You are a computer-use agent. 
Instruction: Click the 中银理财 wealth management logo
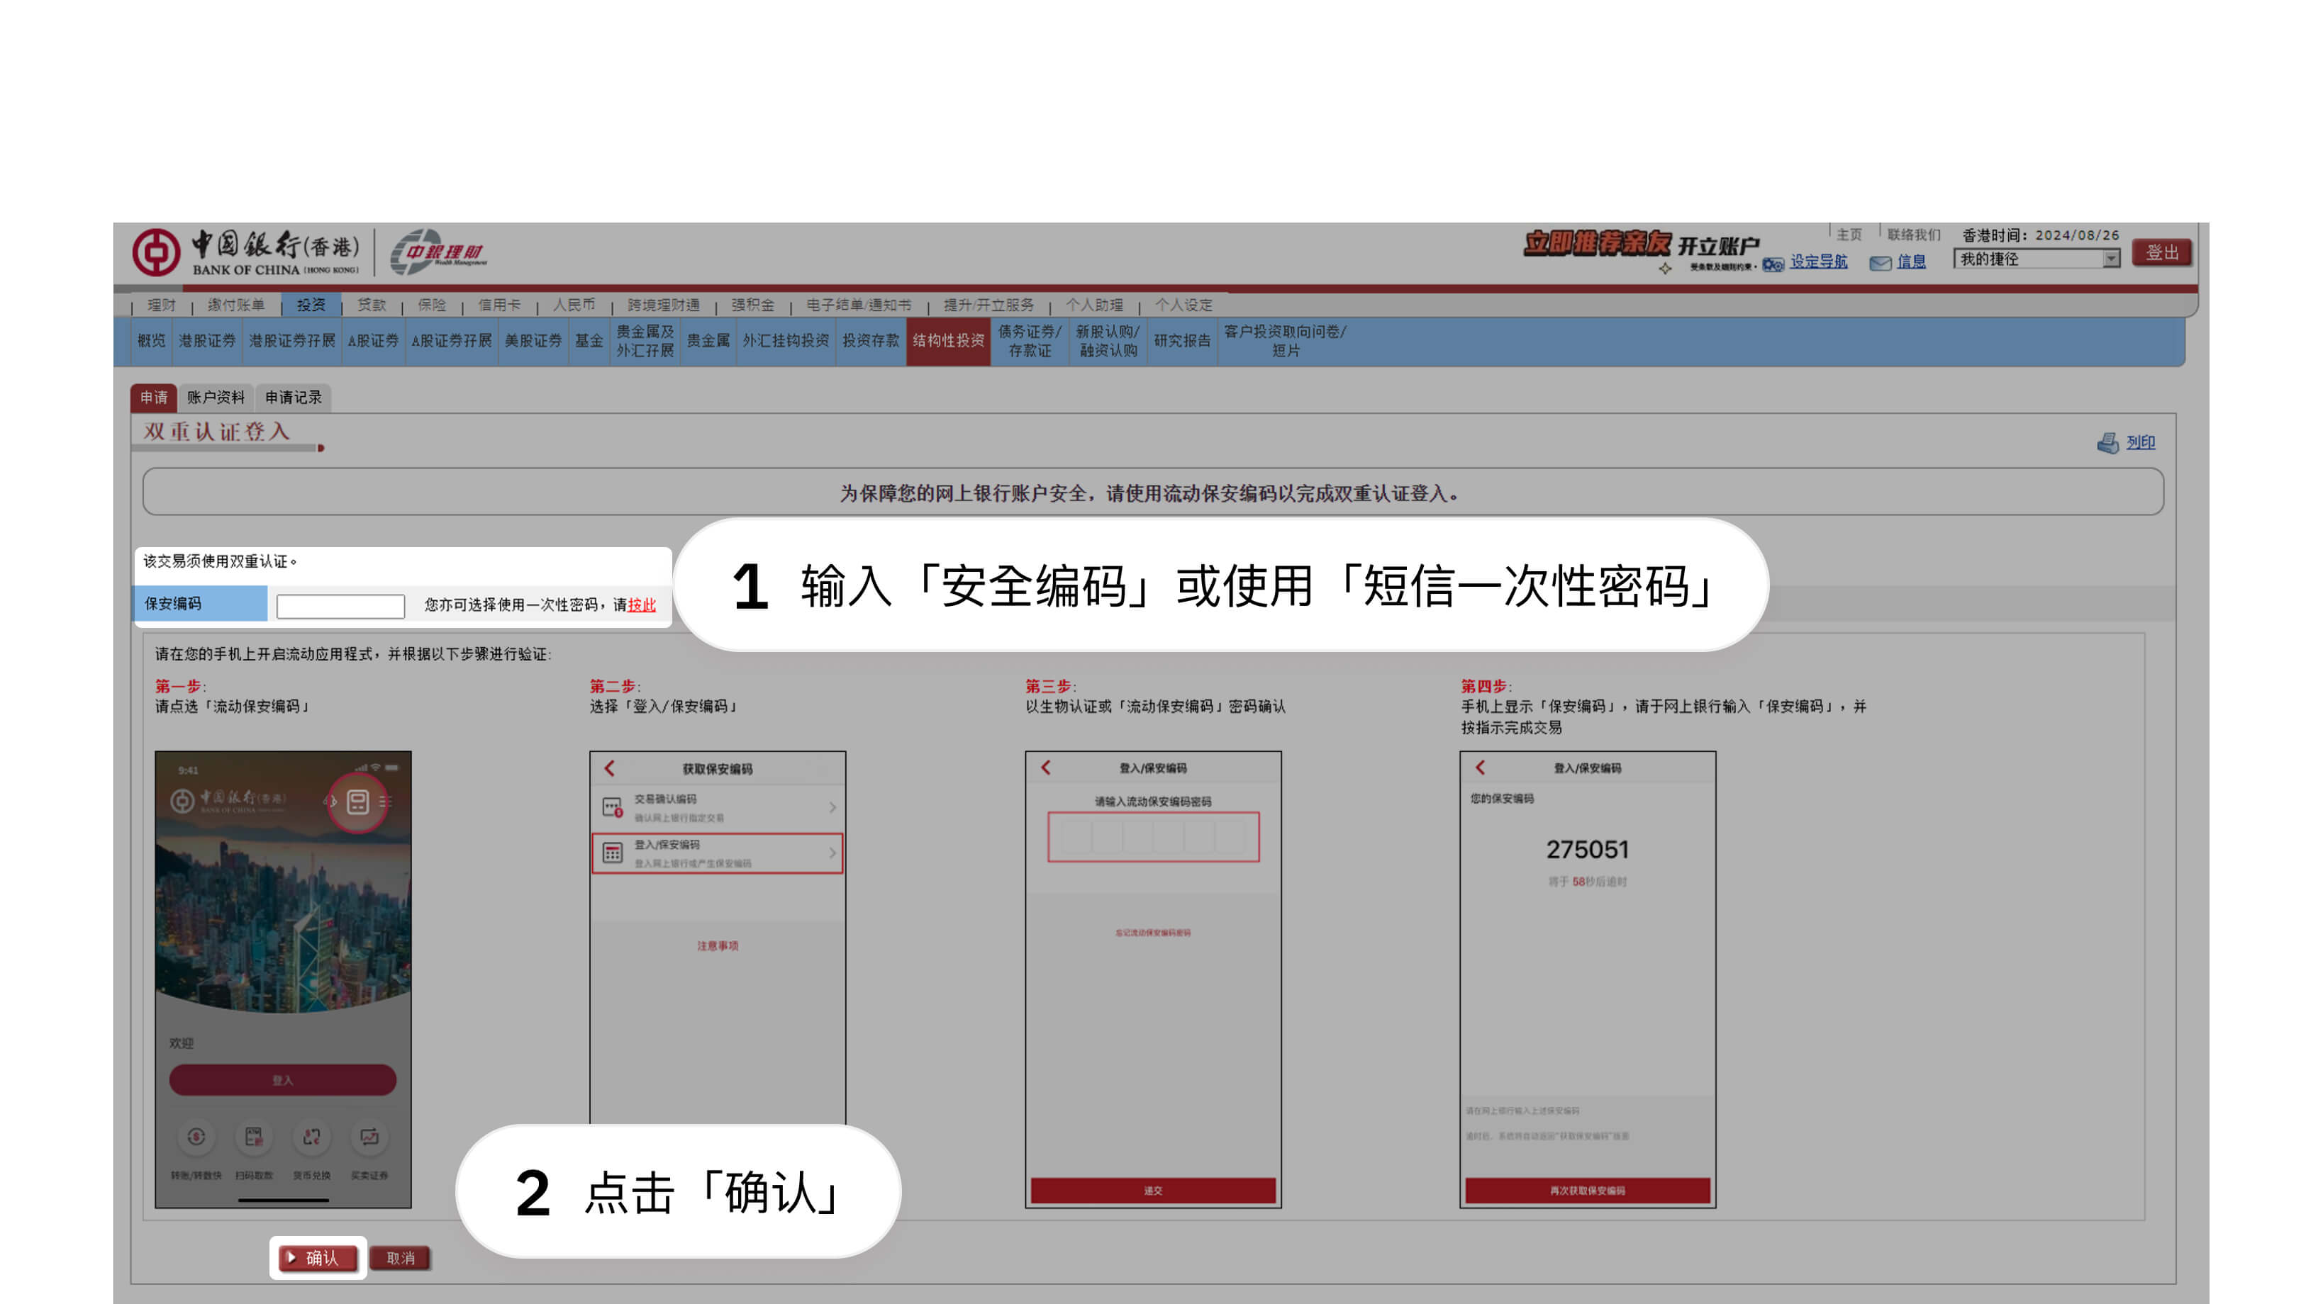439,252
